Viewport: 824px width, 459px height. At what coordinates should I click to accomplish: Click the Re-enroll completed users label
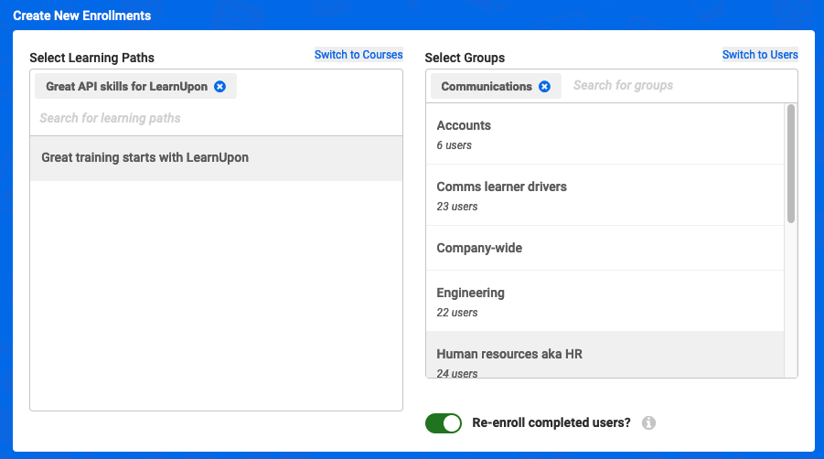pos(551,422)
